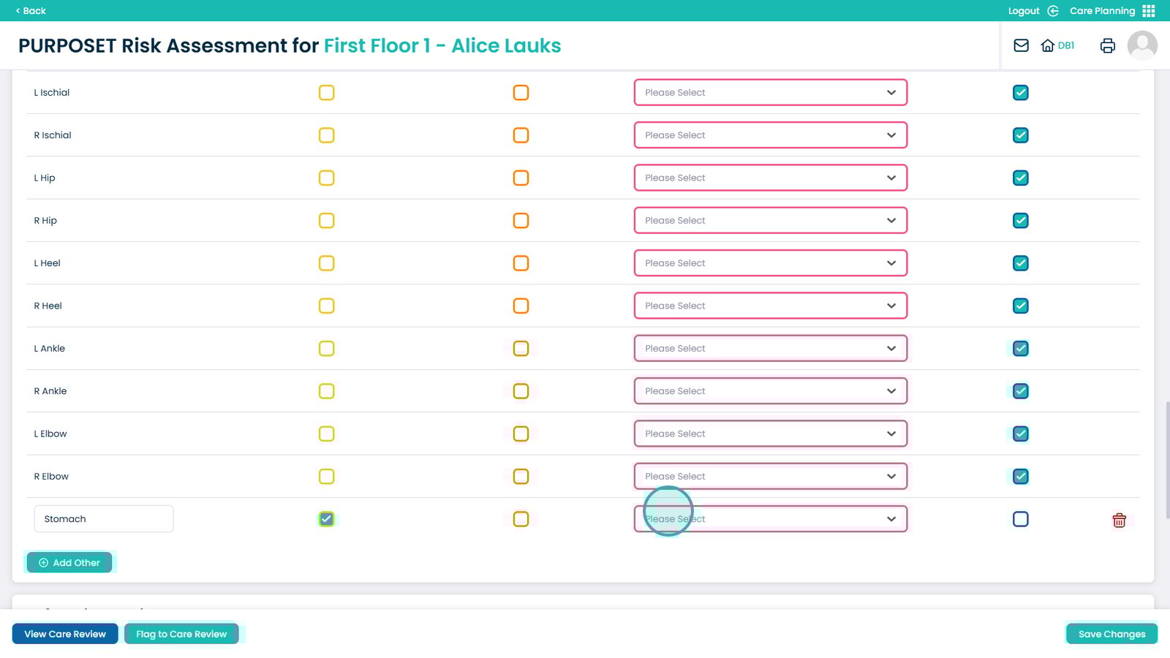
Task: Tick the yellow checkbox for L Ischial
Action: [x=327, y=93]
